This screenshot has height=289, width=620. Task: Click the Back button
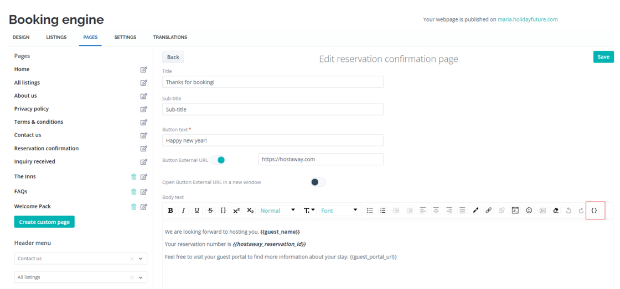tap(173, 57)
